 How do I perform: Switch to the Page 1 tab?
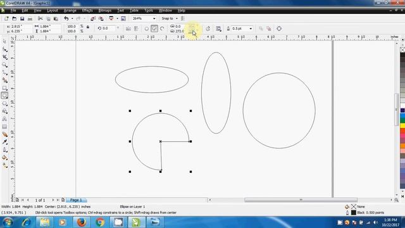76,200
